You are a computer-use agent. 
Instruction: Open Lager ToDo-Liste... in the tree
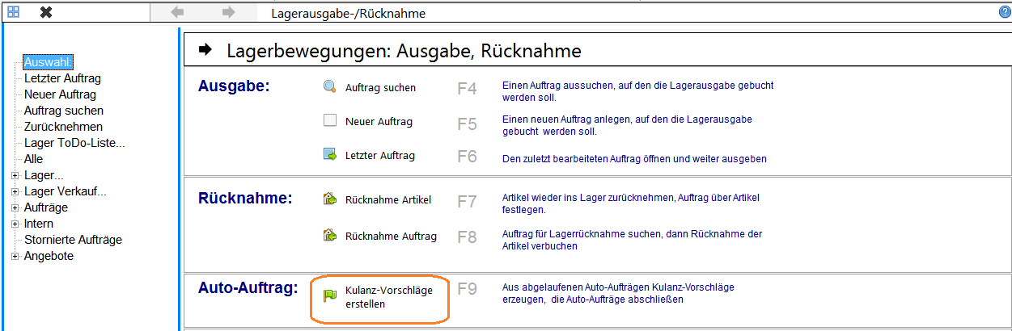click(x=74, y=143)
